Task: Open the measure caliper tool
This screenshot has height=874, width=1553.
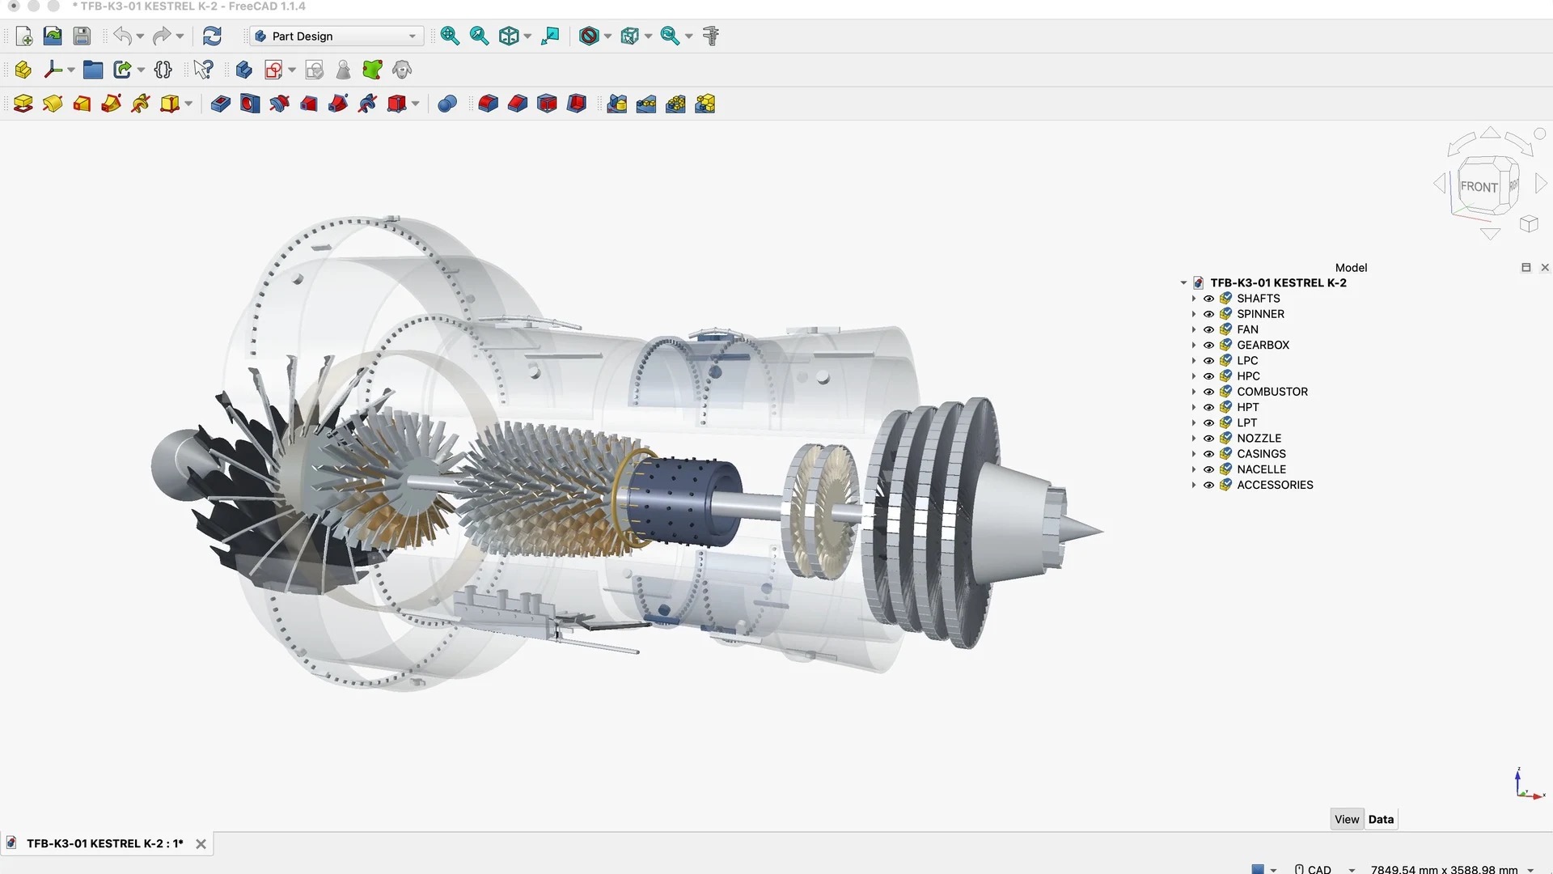Action: click(711, 36)
